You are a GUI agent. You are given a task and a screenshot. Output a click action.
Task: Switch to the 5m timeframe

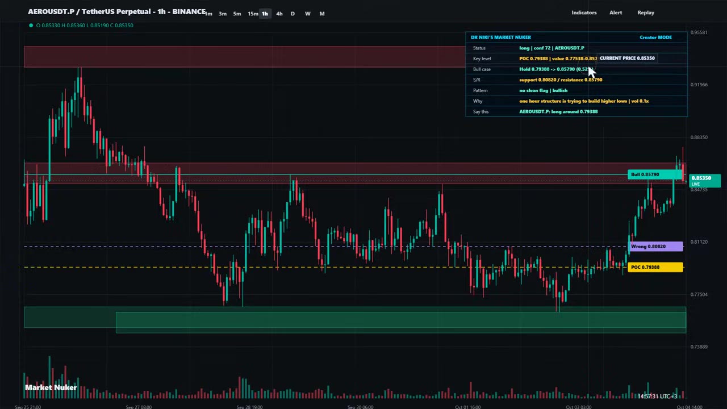[x=237, y=14]
